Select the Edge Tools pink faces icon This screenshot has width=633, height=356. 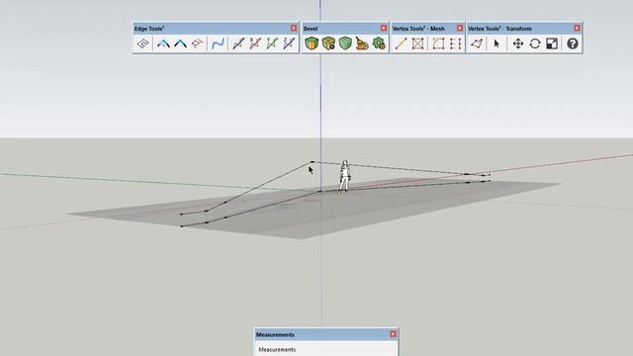197,44
